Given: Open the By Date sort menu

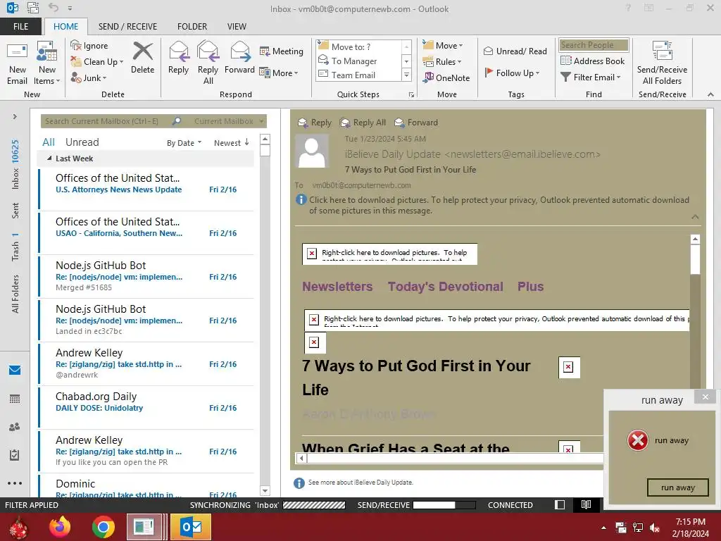Looking at the screenshot, I should (x=184, y=143).
